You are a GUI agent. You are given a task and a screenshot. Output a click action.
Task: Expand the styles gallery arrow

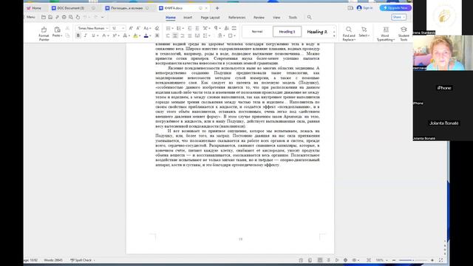click(334, 36)
